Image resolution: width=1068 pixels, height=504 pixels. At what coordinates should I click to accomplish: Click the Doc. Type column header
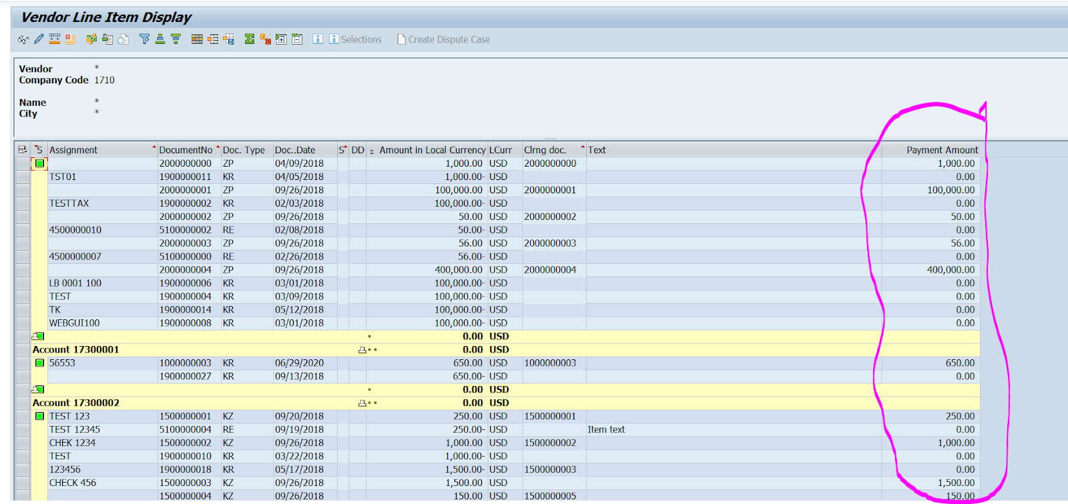tap(247, 150)
